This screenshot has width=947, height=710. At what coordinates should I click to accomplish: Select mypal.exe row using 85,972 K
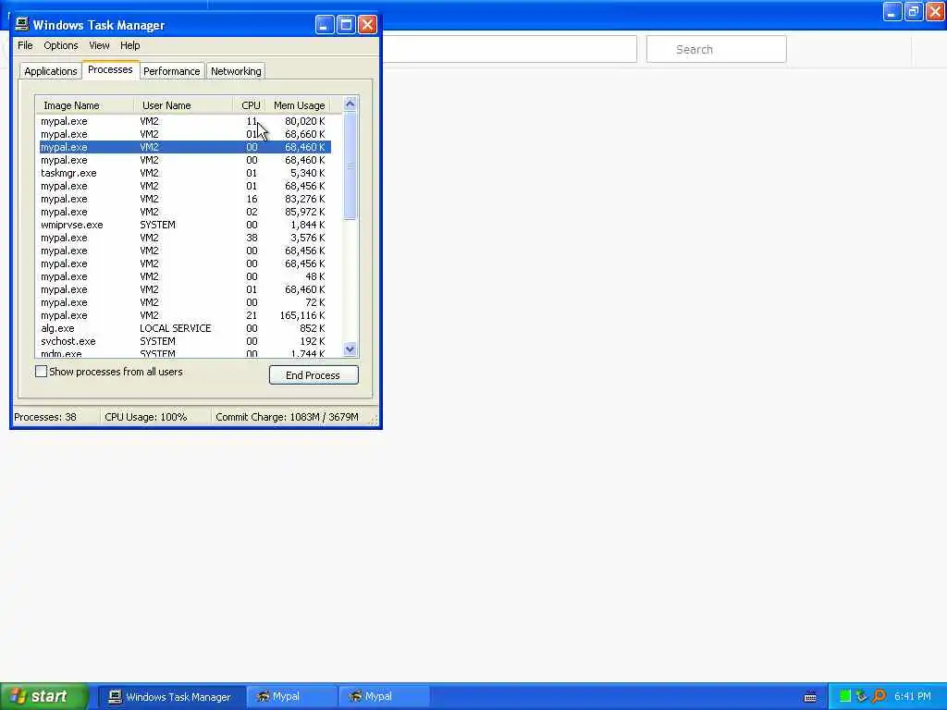point(185,212)
